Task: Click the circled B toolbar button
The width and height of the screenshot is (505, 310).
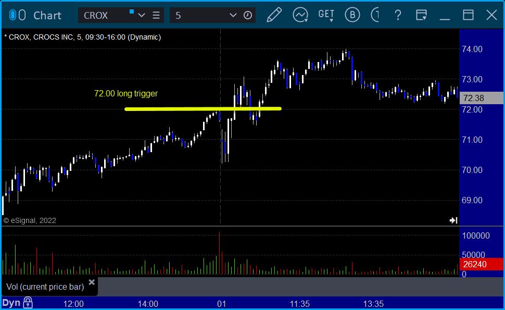Action: tap(352, 15)
